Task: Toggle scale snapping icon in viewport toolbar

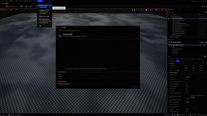Action: point(156,10)
